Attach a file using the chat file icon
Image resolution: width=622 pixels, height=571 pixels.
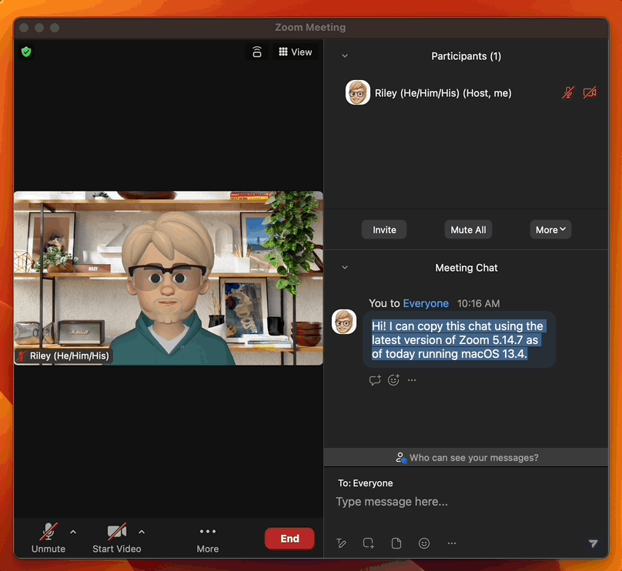396,543
